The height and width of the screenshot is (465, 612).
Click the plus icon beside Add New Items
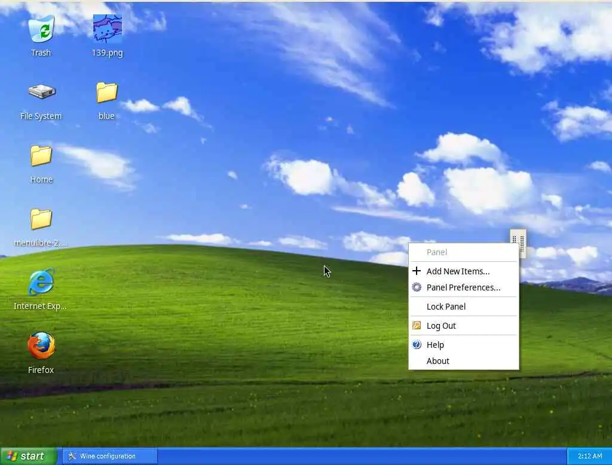tap(417, 271)
